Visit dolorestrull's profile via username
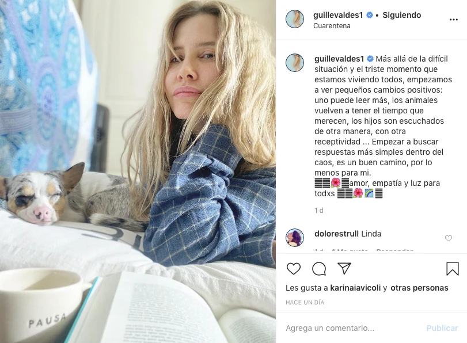The width and height of the screenshot is (467, 343). point(336,234)
